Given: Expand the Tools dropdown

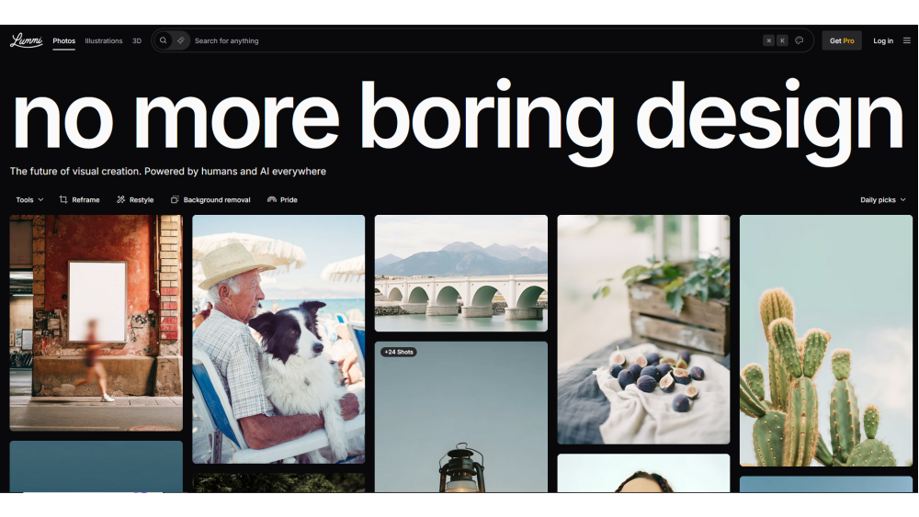Looking at the screenshot, I should [29, 199].
